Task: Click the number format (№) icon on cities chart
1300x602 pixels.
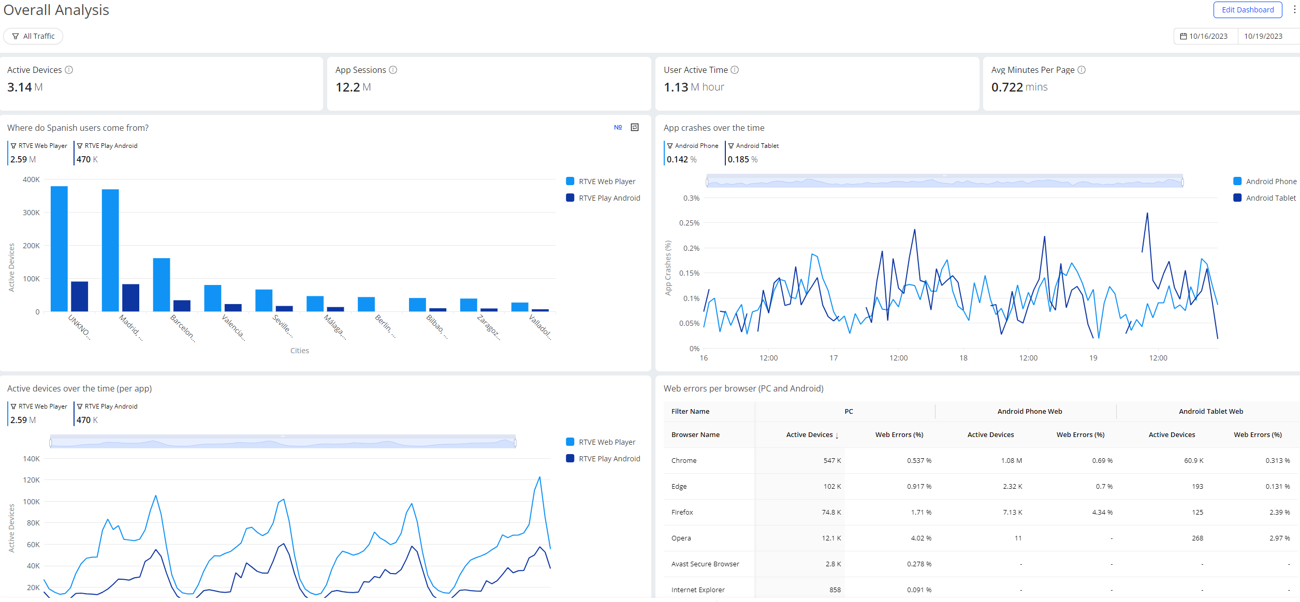Action: tap(618, 127)
